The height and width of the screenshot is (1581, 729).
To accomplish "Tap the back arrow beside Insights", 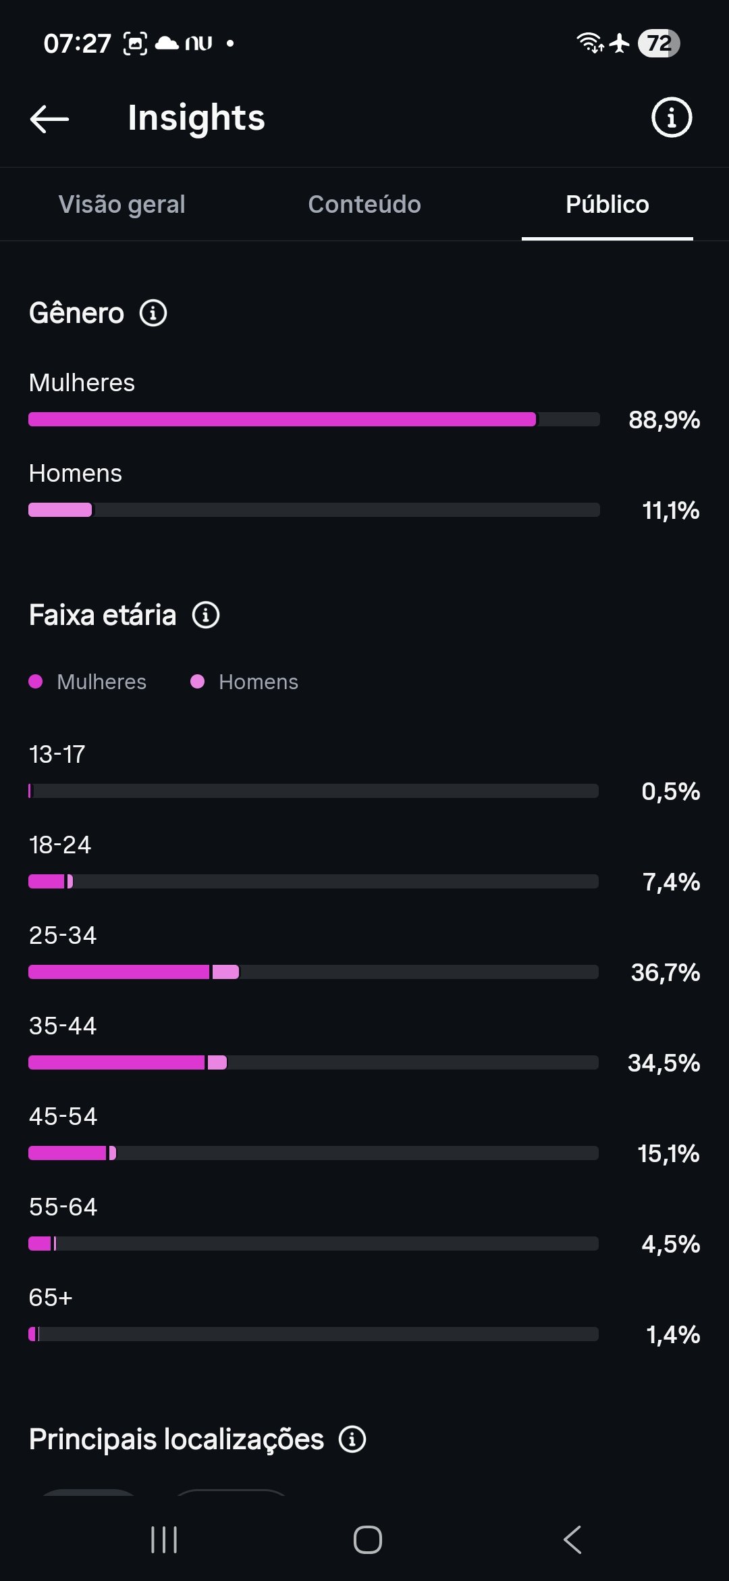I will coord(50,119).
